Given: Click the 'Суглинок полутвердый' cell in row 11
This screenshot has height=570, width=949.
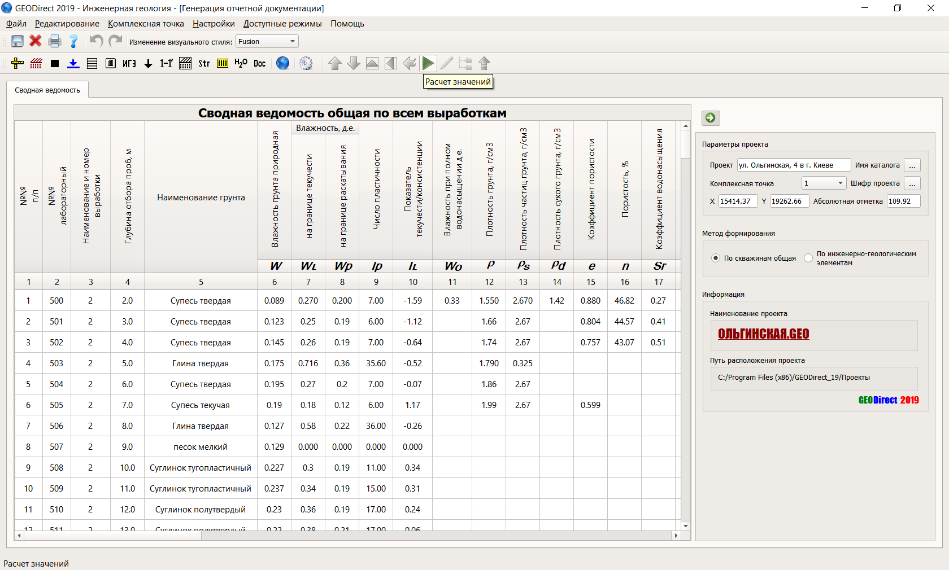Looking at the screenshot, I should (x=201, y=510).
